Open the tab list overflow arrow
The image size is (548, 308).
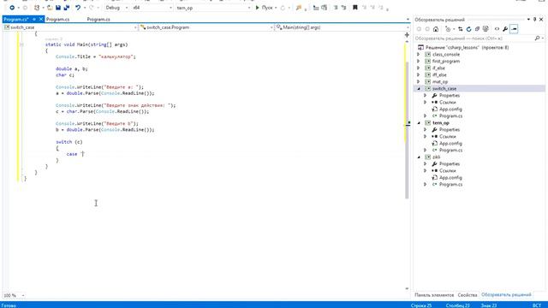408,20
